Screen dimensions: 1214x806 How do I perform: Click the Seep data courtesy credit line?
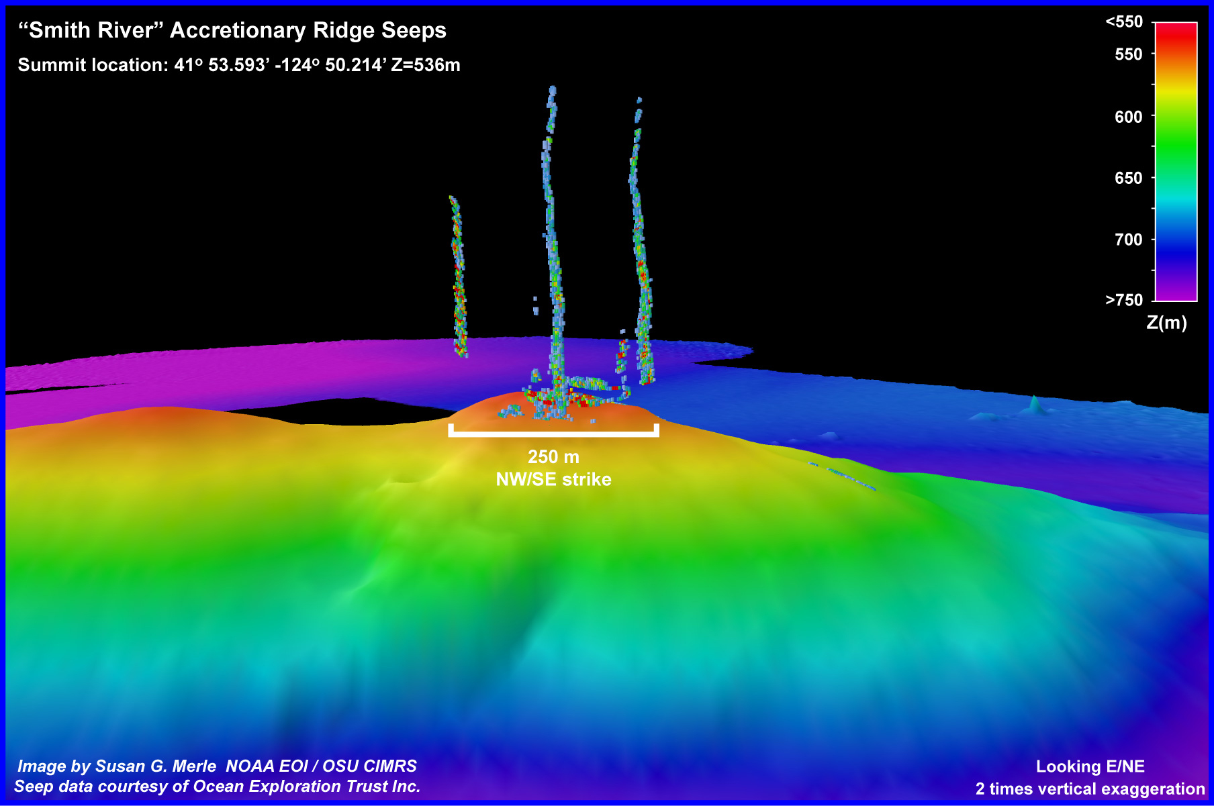(x=218, y=787)
